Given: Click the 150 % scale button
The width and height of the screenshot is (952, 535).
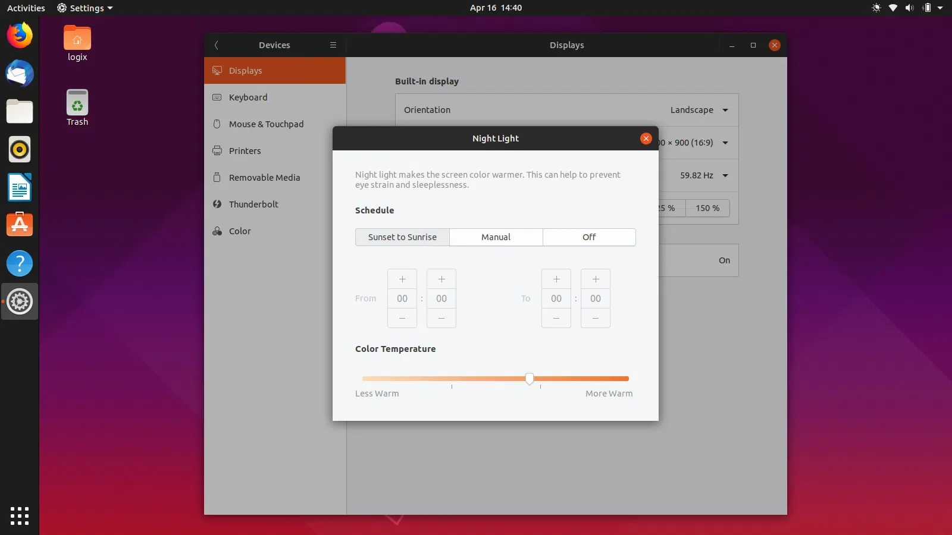Looking at the screenshot, I should click(707, 208).
